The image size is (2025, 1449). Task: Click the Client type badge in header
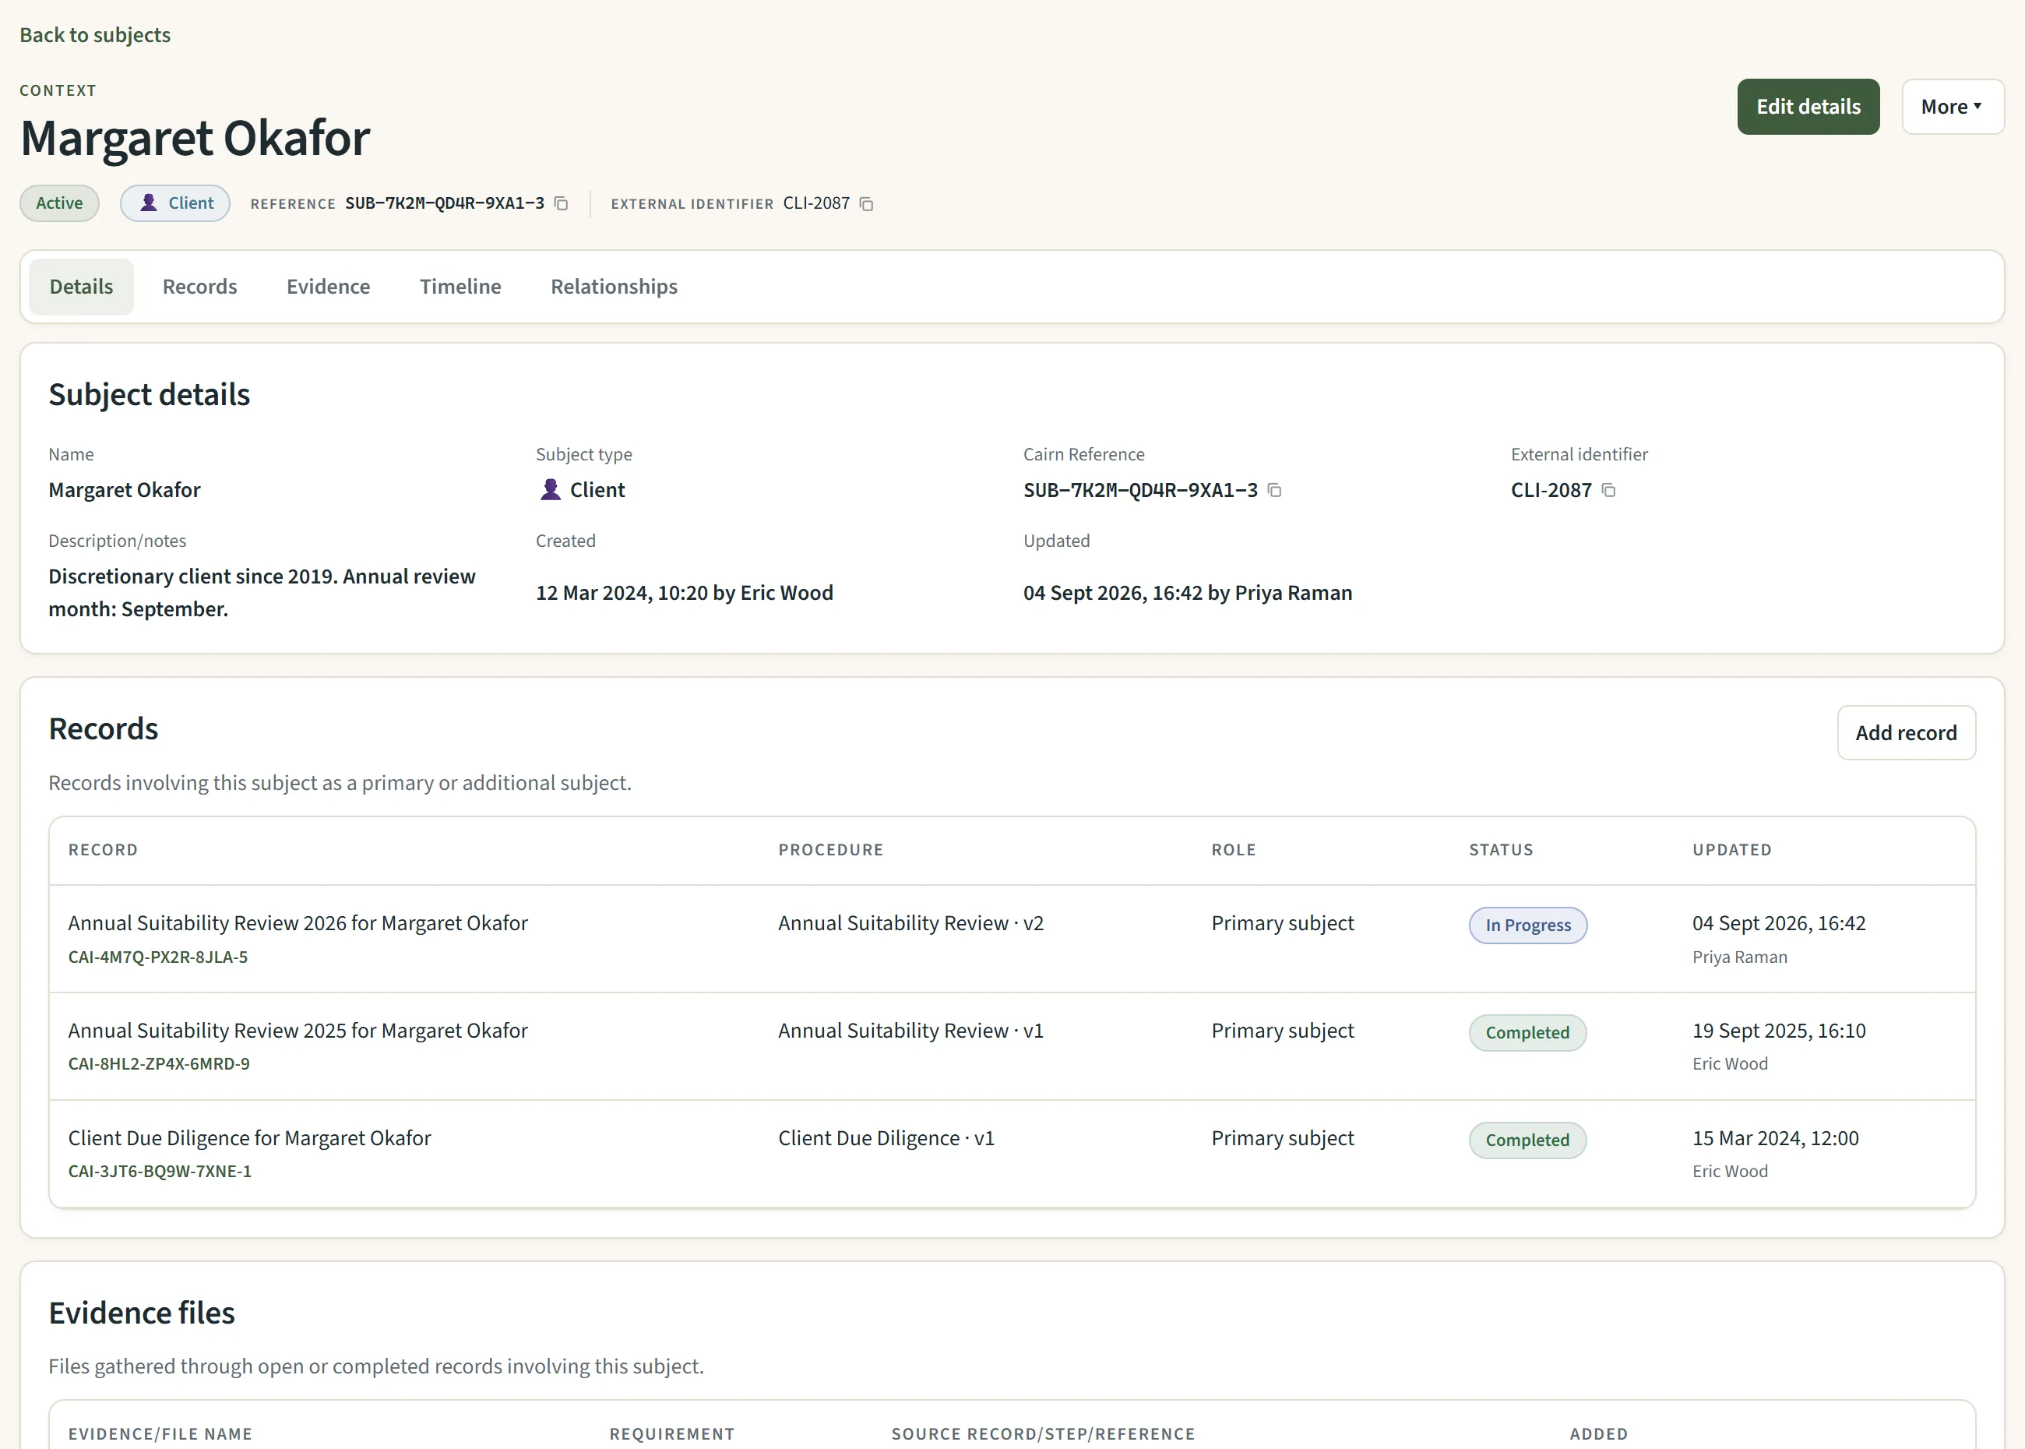[x=174, y=203]
